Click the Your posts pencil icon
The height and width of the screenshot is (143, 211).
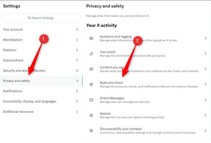click(91, 54)
